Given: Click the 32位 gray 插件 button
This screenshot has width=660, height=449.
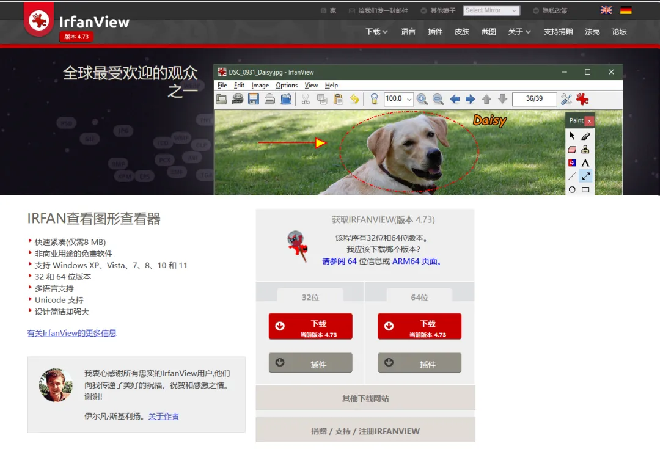Looking at the screenshot, I should [310, 363].
